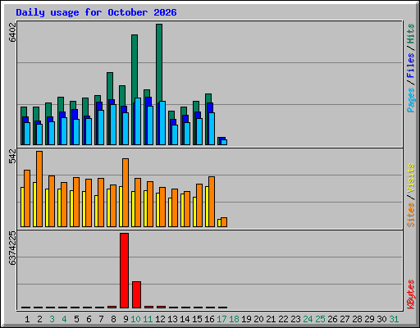Viewport: 420px width, 328px height.
Task: Click the yellow sites bar for day 1
Action: point(22,207)
